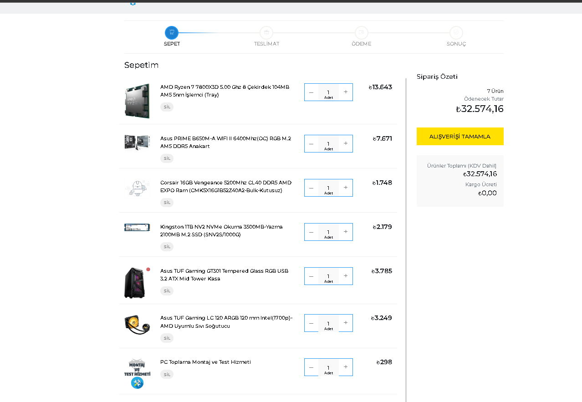Viewport: 582px width, 402px height.
Task: Click quantity field for Asus TUF LC 120
Action: 328,323
